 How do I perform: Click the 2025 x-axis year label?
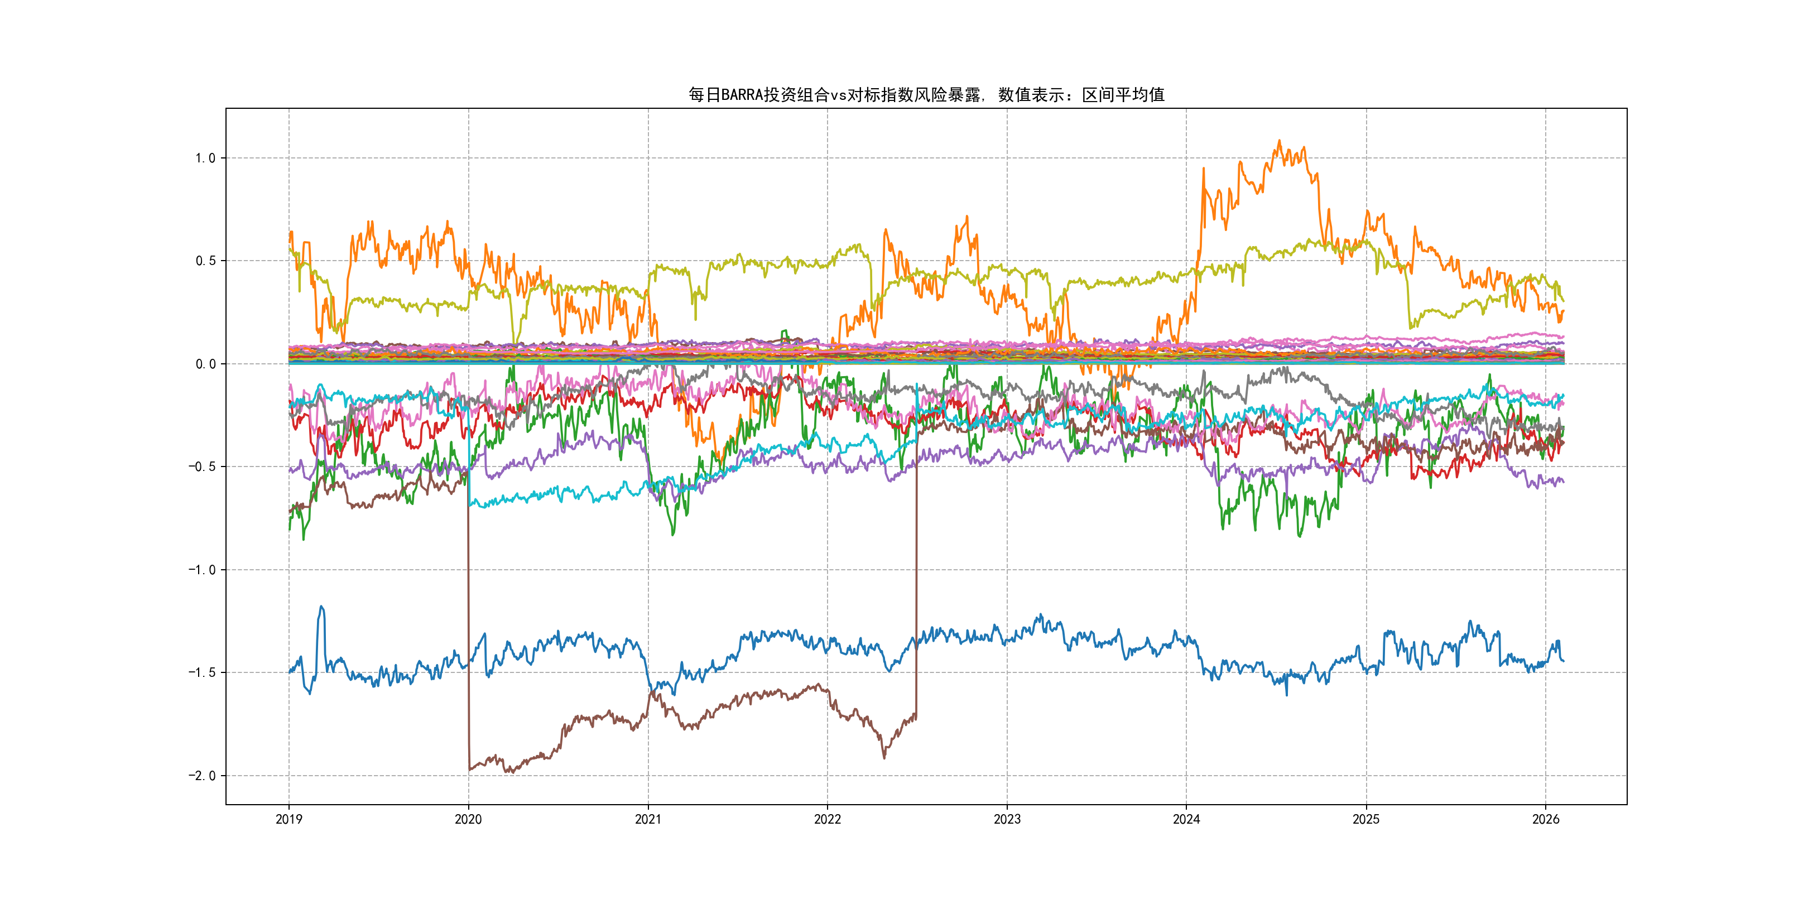(1366, 819)
